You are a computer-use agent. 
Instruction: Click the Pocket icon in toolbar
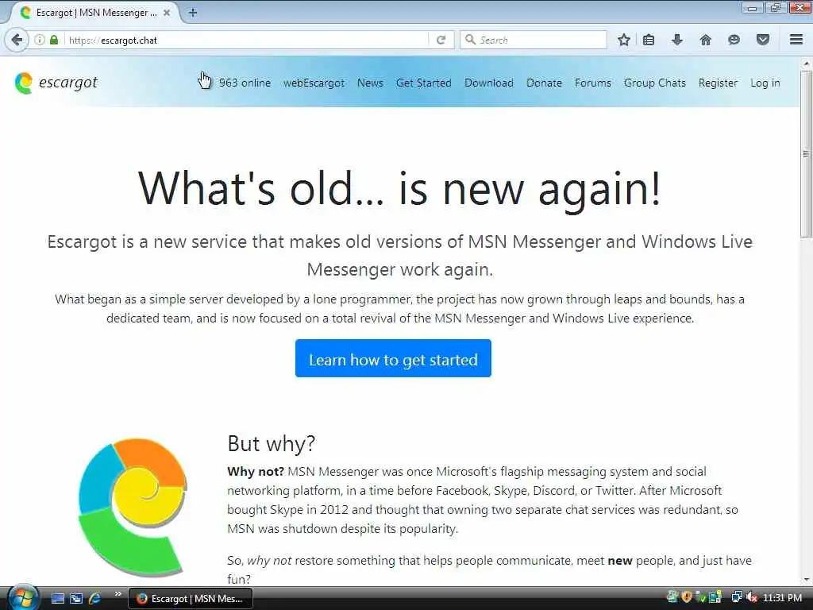pyautogui.click(x=763, y=40)
